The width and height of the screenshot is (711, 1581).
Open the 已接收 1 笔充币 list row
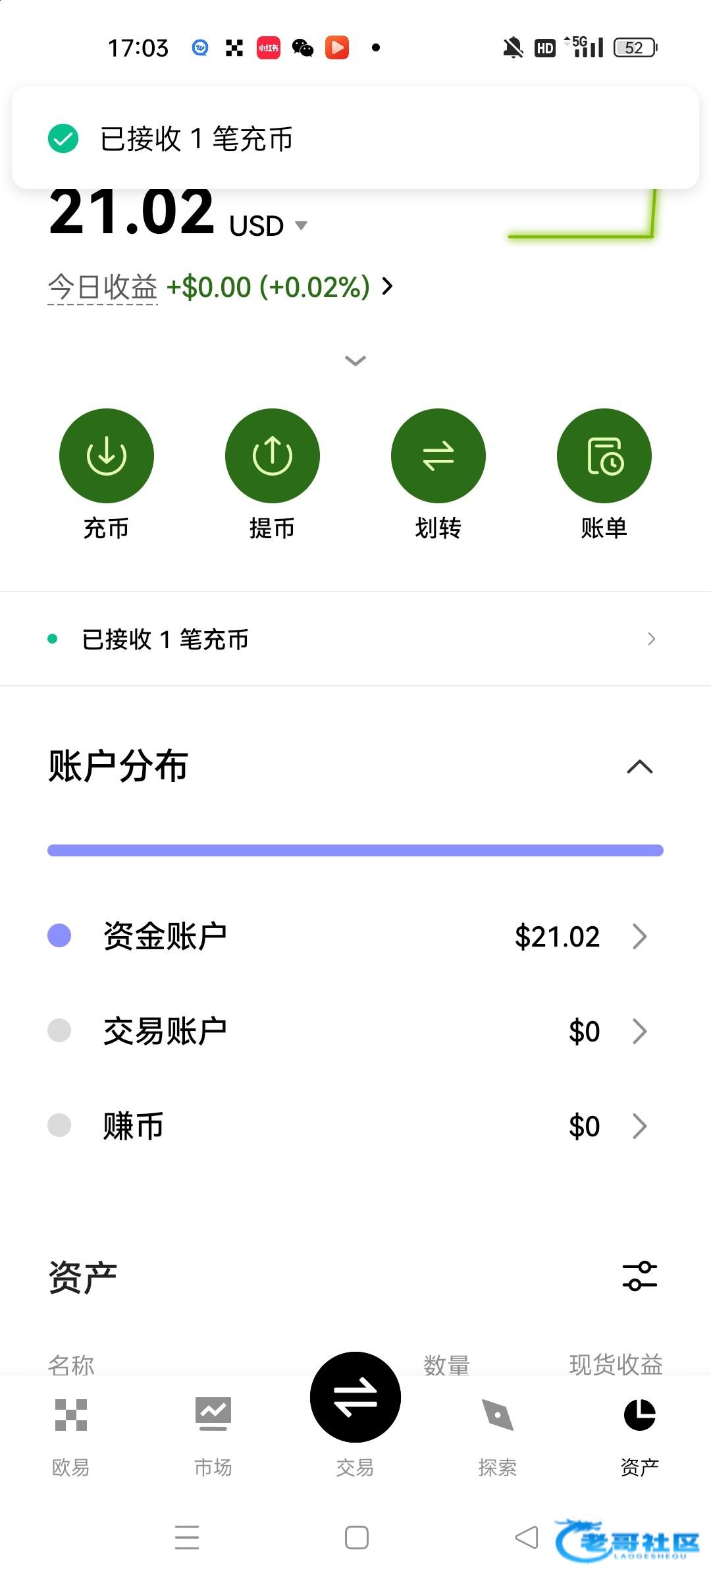tap(355, 639)
